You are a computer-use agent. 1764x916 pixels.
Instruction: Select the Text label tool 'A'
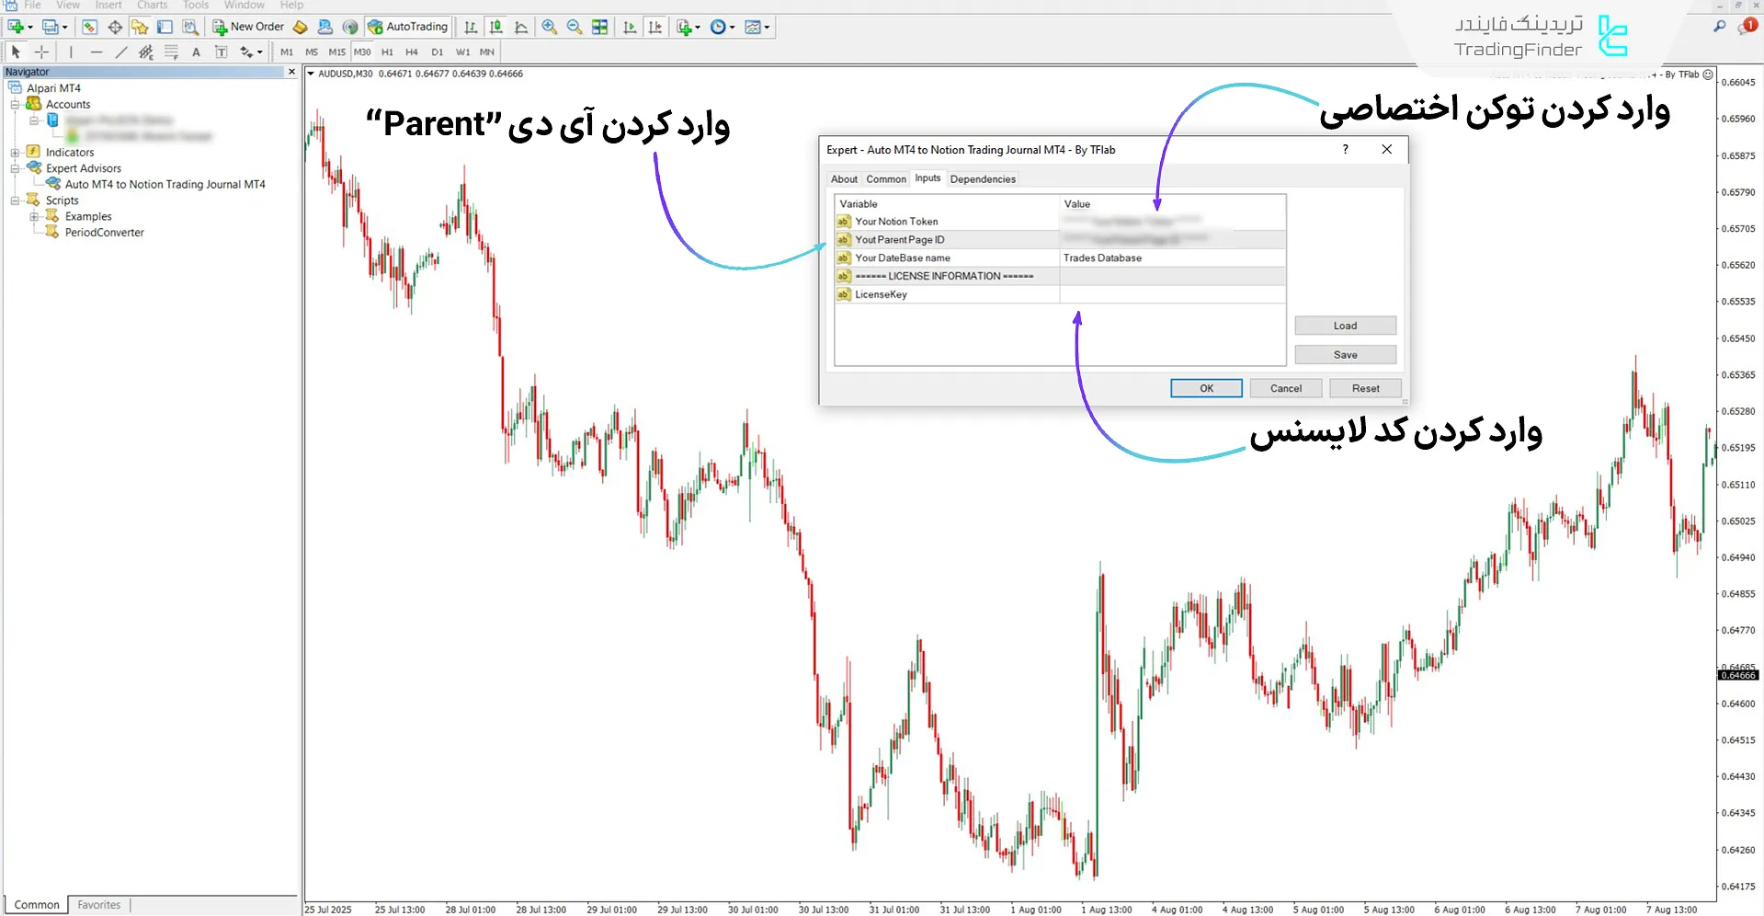[196, 52]
